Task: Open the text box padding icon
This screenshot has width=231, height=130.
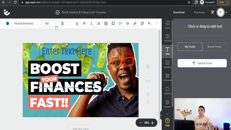Action: pos(106,23)
